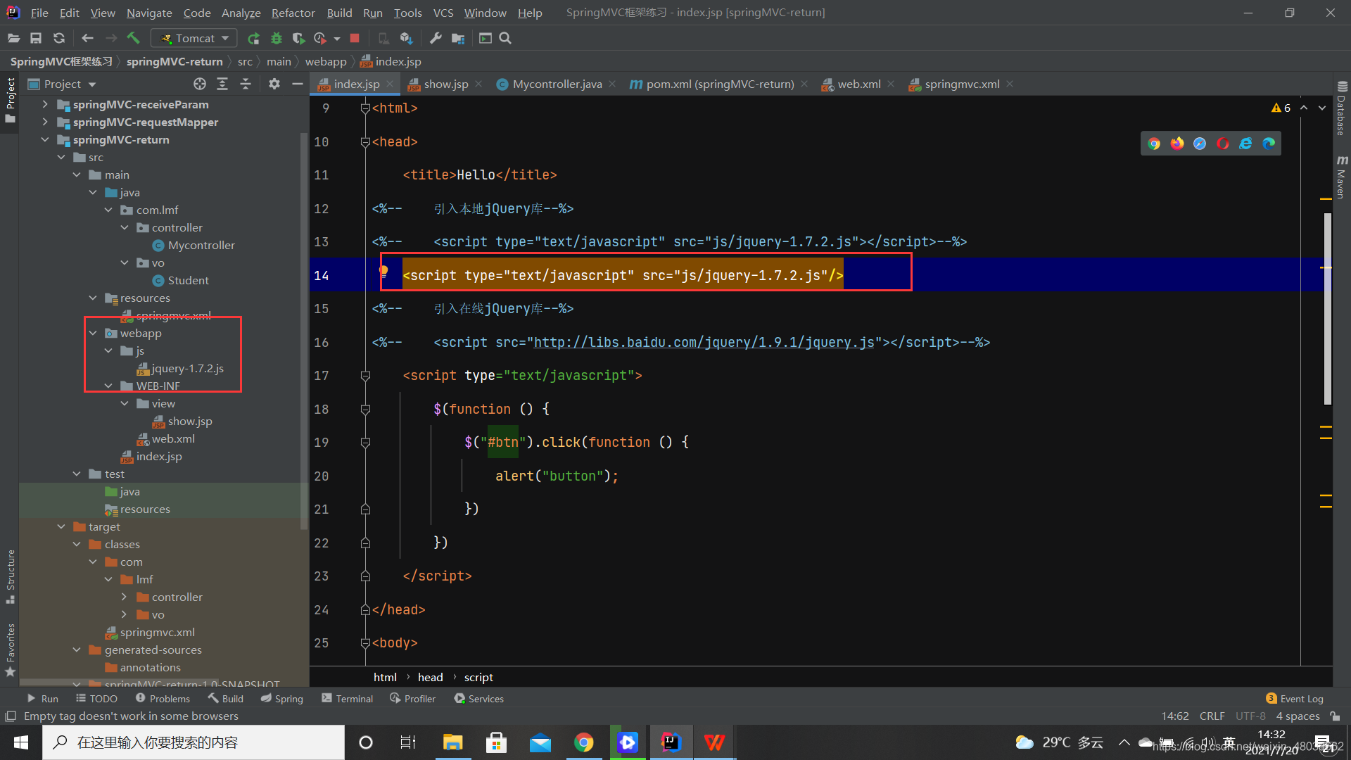Collapse all nodes in the Project tree

246,84
